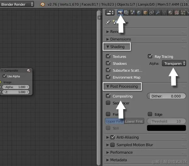This screenshot has width=189, height=166.
Task: Toggle the Anti-Aliasing panel checkbox
Action: click(x=112, y=137)
